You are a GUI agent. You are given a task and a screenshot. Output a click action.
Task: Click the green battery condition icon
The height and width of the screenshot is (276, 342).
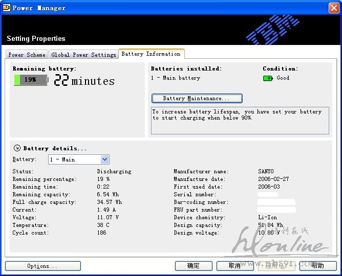[x=268, y=78]
